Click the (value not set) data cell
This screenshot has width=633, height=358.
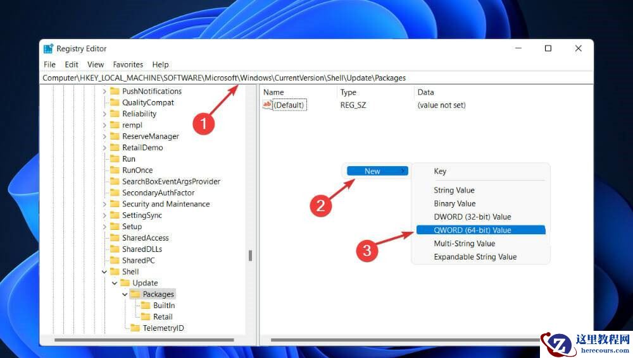pyautogui.click(x=441, y=105)
